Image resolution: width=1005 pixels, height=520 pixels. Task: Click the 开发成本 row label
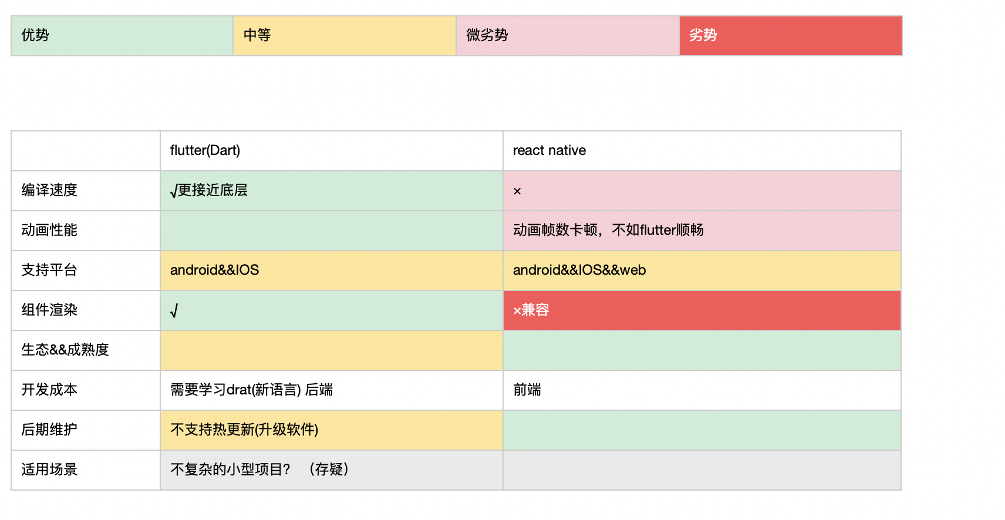[x=86, y=390]
